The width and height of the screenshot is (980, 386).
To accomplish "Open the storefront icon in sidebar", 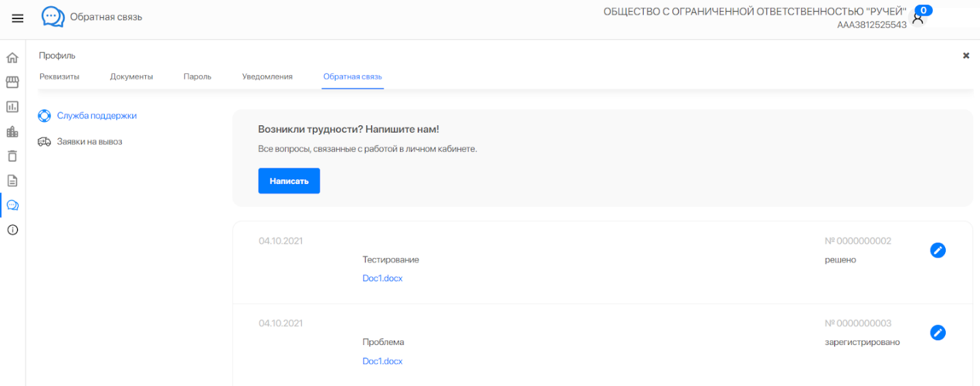I will [12, 82].
